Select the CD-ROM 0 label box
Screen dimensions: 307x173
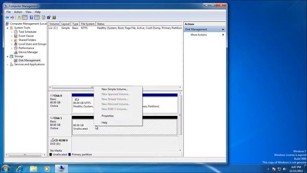[x=60, y=145]
